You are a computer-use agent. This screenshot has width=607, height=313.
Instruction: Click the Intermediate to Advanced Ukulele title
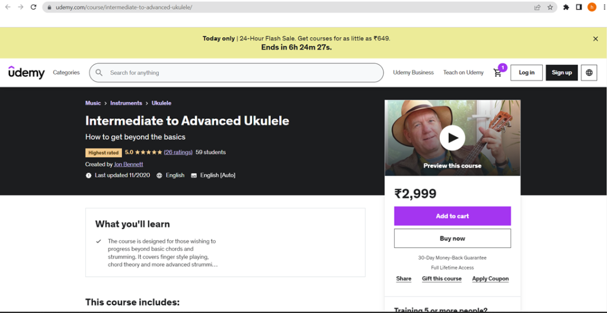pyautogui.click(x=187, y=121)
